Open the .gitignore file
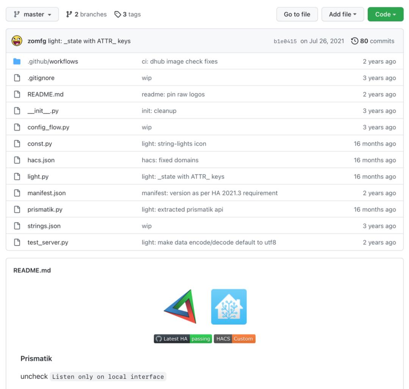Viewport: 409px width, 389px height. click(41, 78)
